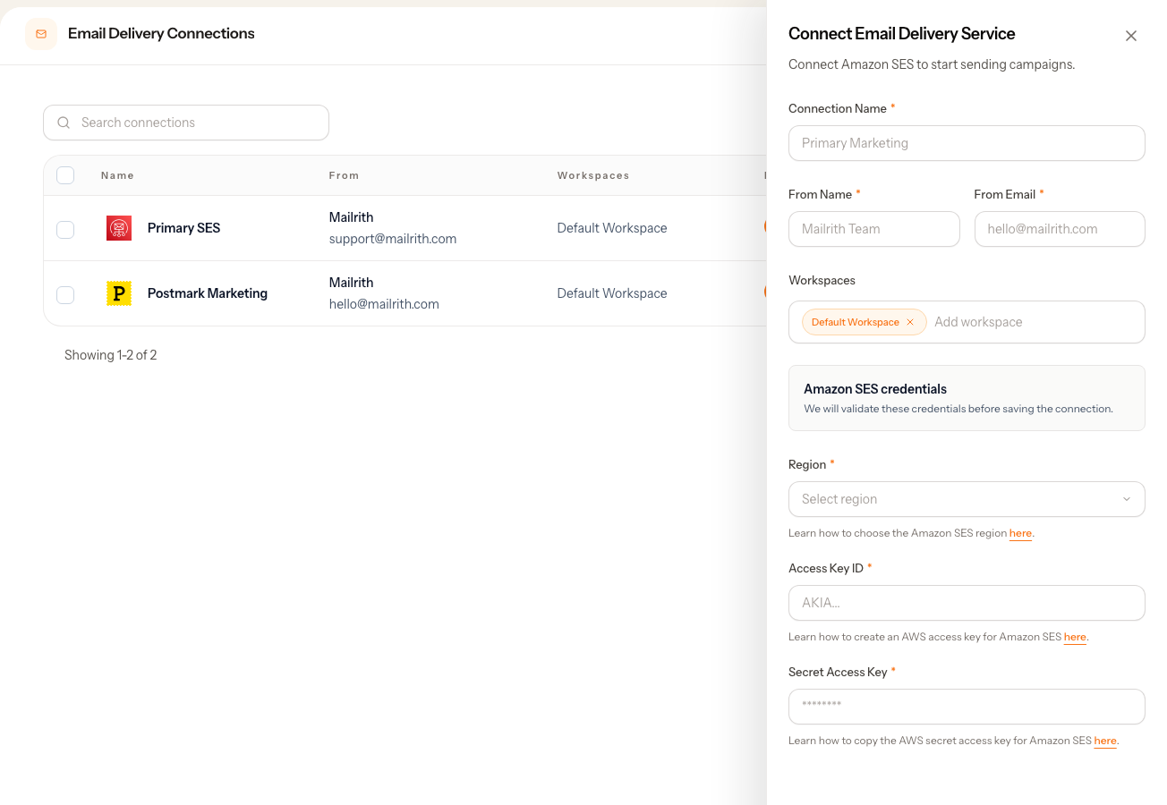
Task: Click the Name column header
Action: click(117, 175)
